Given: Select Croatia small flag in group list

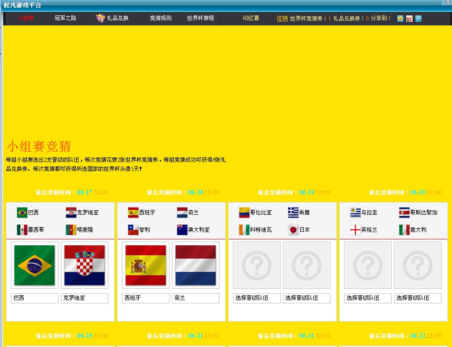Looking at the screenshot, I should [71, 213].
